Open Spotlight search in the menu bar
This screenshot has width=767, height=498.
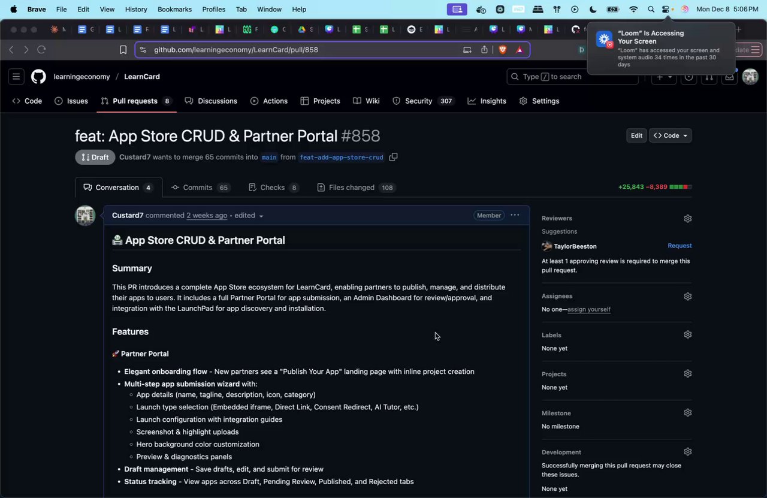coord(651,9)
